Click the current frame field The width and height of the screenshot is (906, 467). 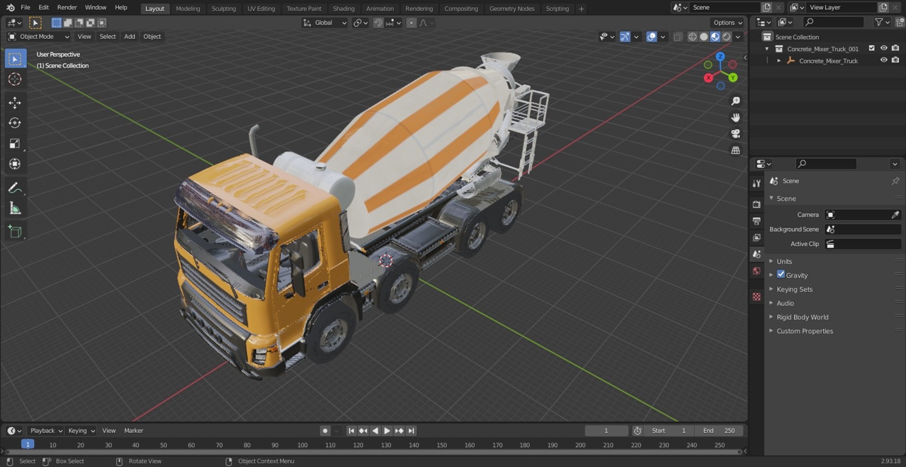tap(606, 431)
